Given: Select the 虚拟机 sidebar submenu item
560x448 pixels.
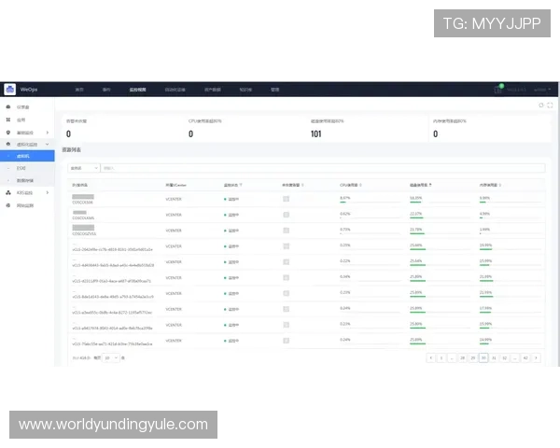Looking at the screenshot, I should pos(24,156).
